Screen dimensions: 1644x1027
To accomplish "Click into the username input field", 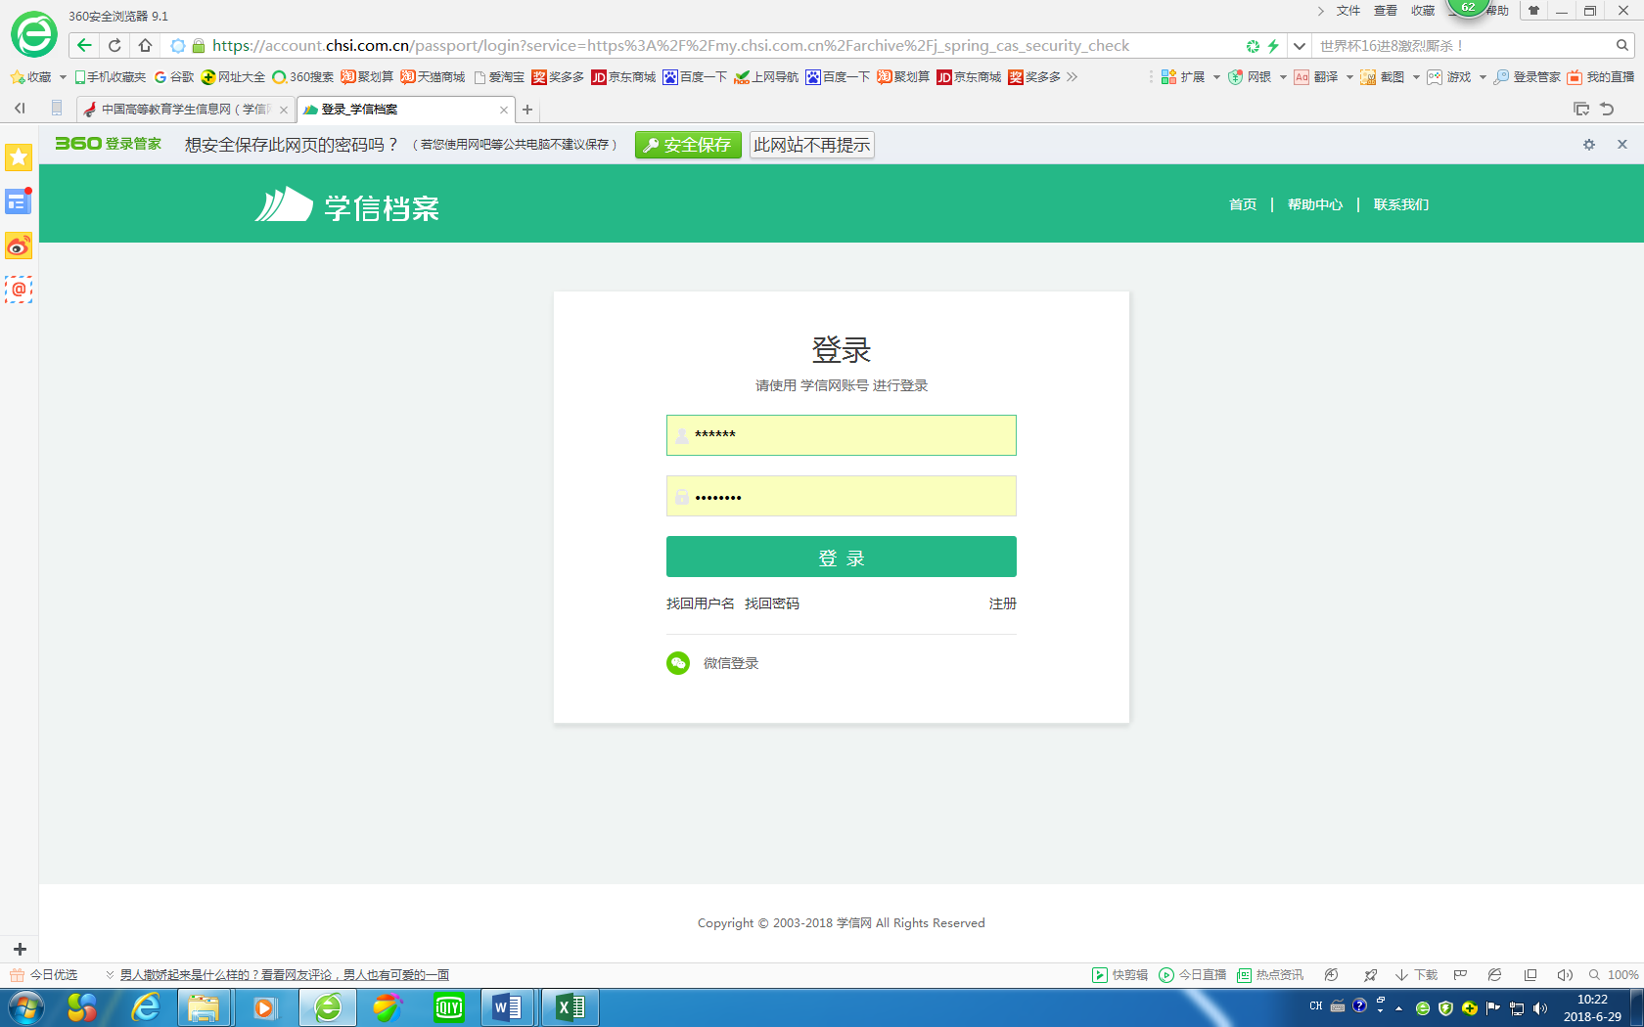I will tap(851, 435).
